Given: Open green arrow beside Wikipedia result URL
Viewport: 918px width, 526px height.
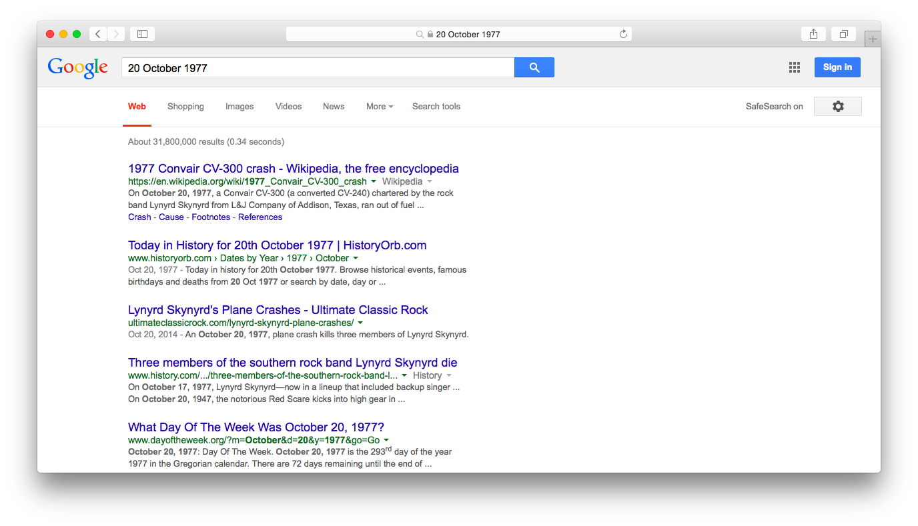Looking at the screenshot, I should pyautogui.click(x=374, y=181).
